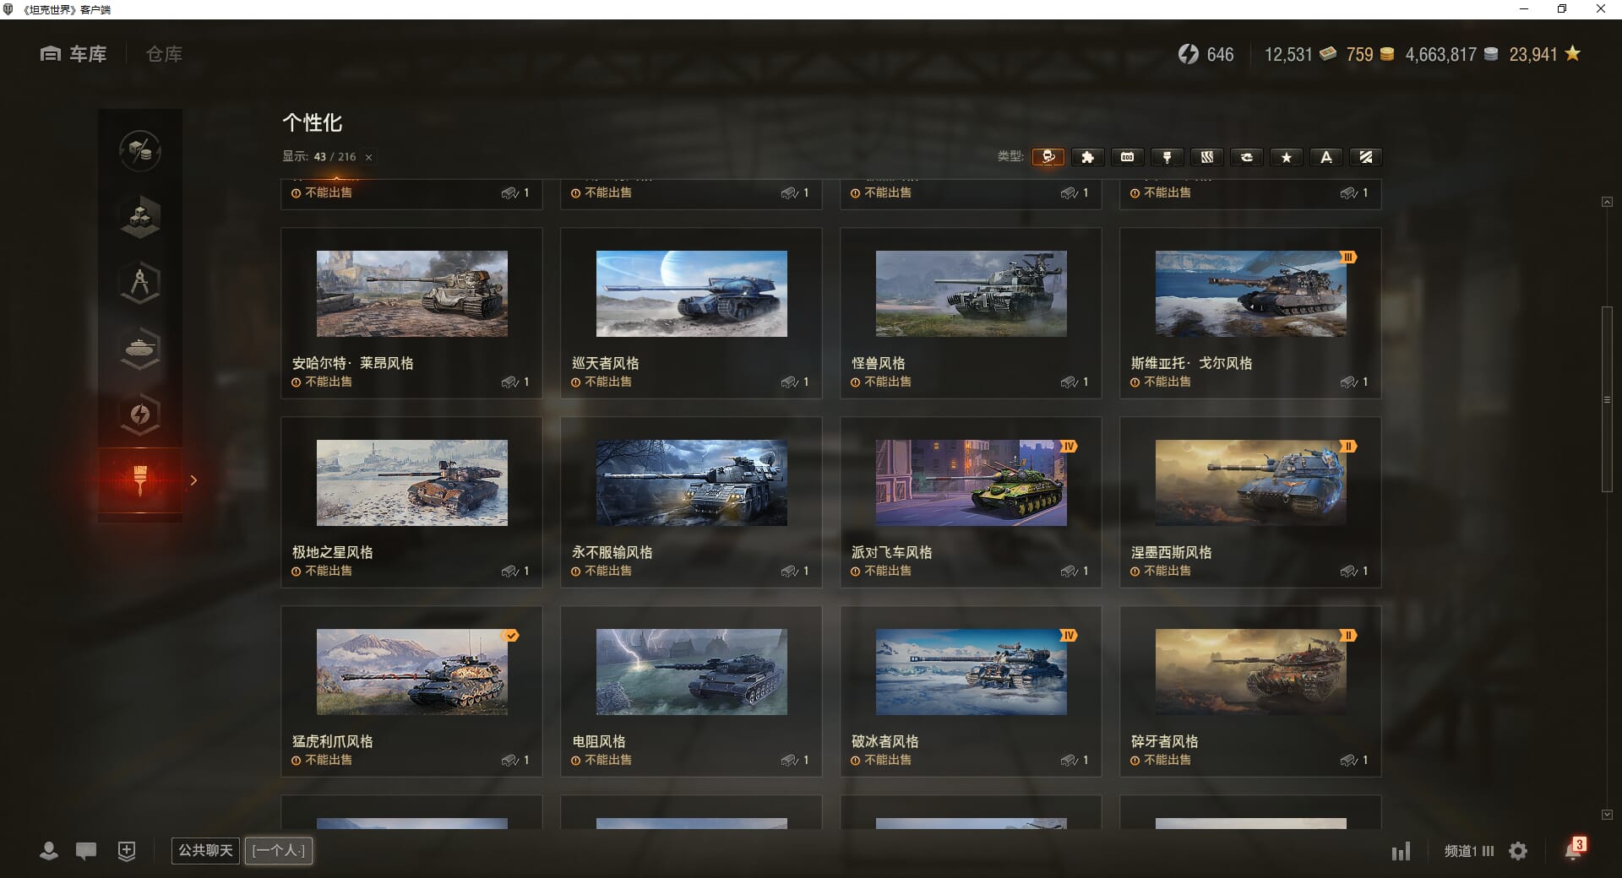Open the contacts person icon
This screenshot has height=878, width=1622.
(x=49, y=851)
